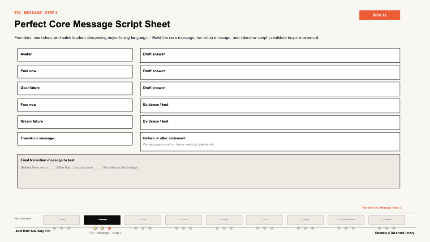Click the 'T06 · MESSAGE · STEP 3' header text
Screen dimensions: 430x242
tap(36, 13)
